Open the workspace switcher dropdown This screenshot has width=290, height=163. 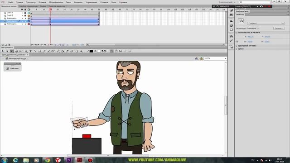pyautogui.click(x=227, y=2)
